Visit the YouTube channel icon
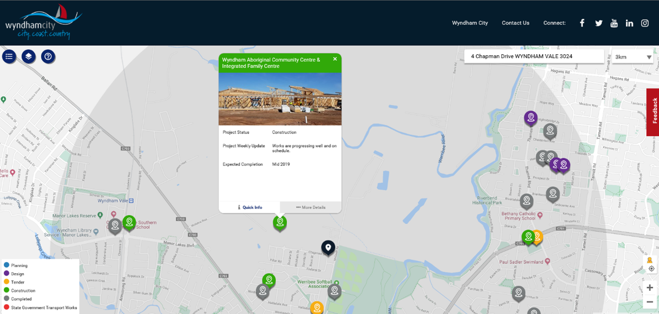659x314 pixels. click(614, 23)
